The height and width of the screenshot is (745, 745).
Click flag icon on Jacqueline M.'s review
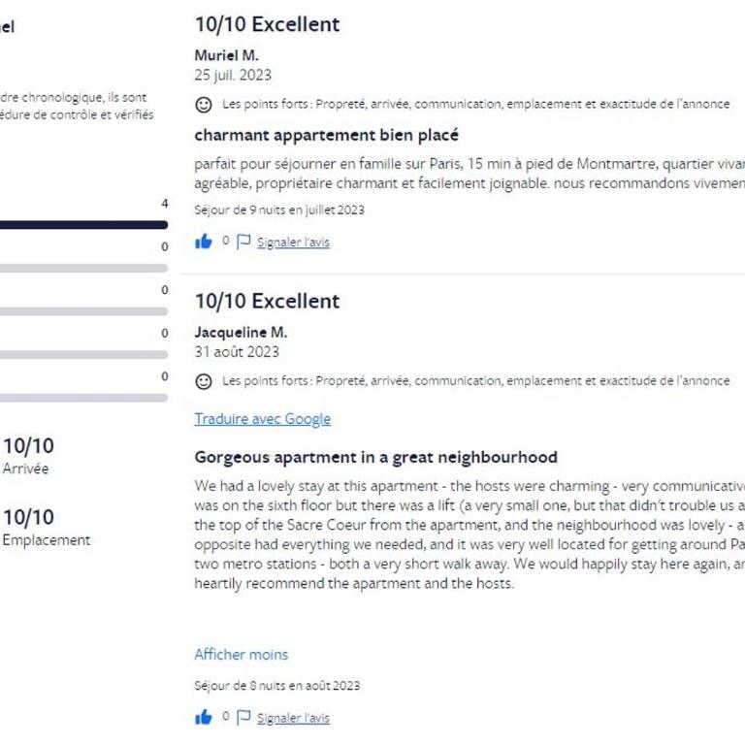point(243,717)
